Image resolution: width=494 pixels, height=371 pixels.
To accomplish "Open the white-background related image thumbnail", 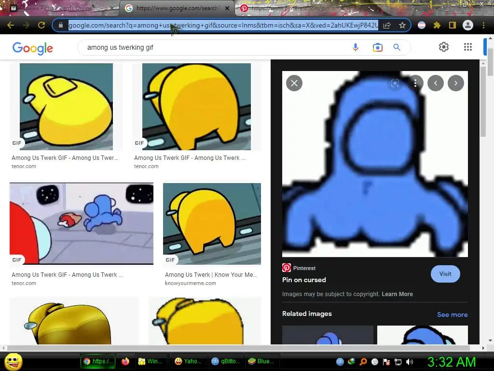I will 423,335.
